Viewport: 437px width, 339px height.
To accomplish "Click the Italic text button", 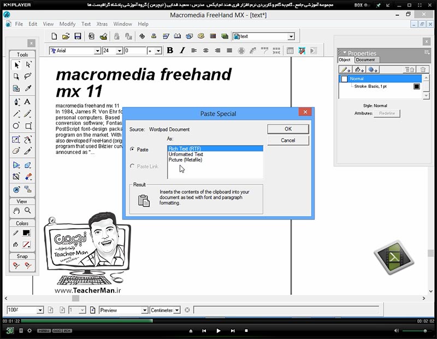I will tap(182, 50).
